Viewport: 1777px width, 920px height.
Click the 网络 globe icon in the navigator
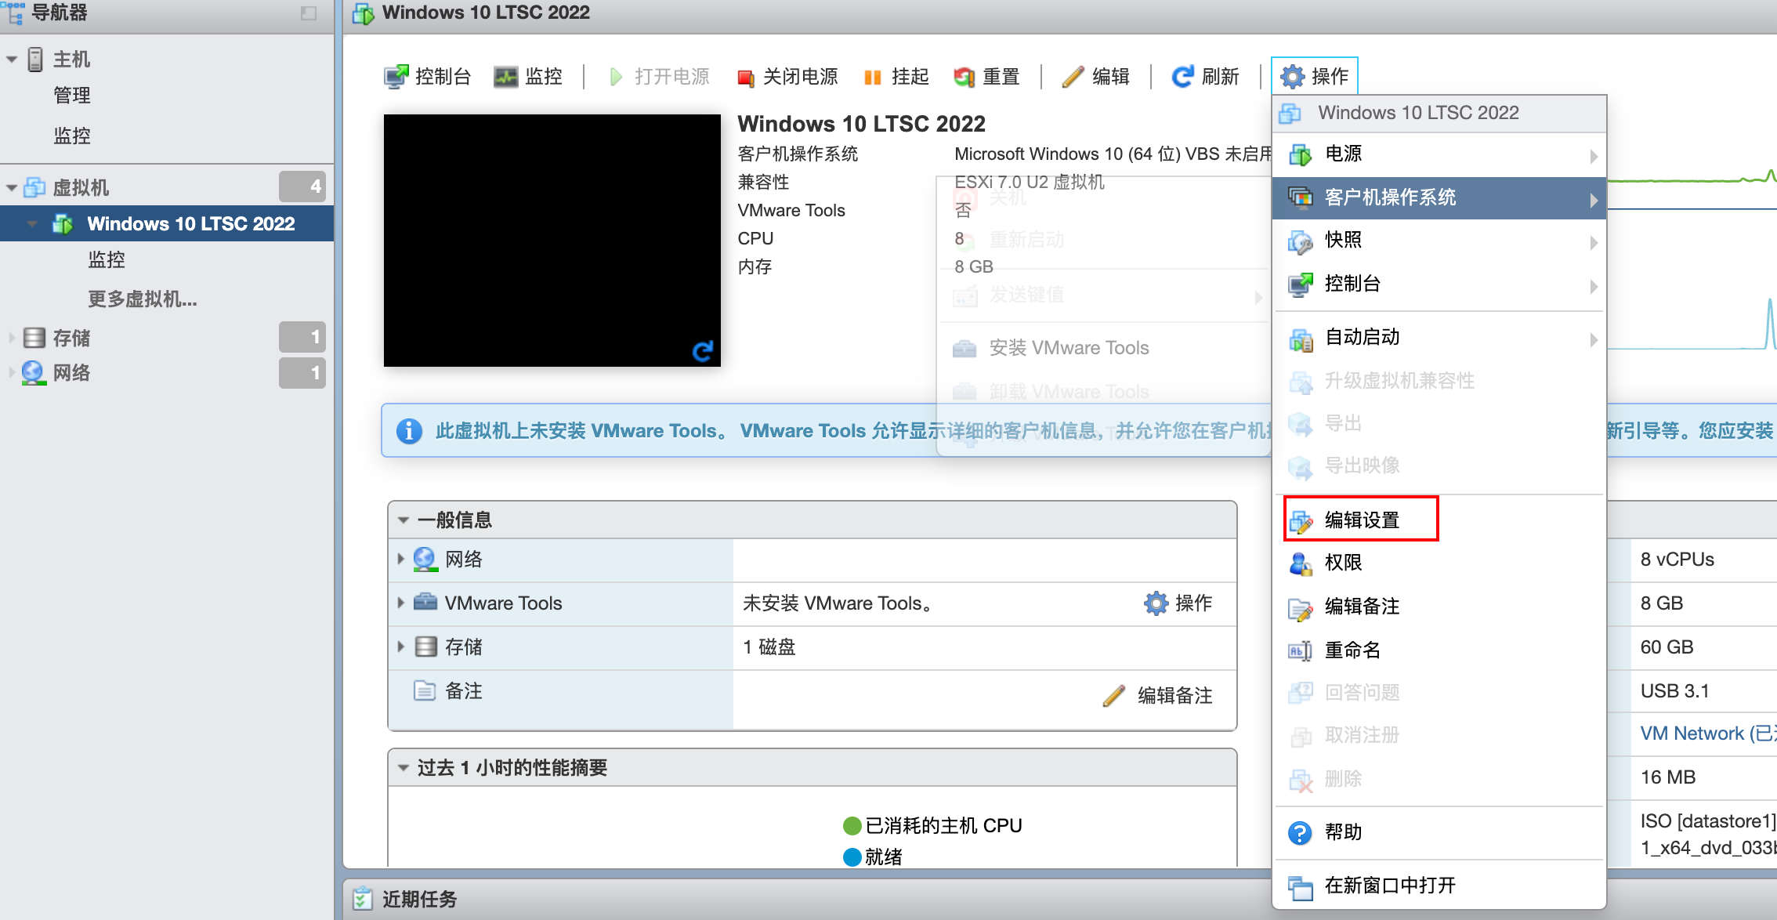coord(34,373)
